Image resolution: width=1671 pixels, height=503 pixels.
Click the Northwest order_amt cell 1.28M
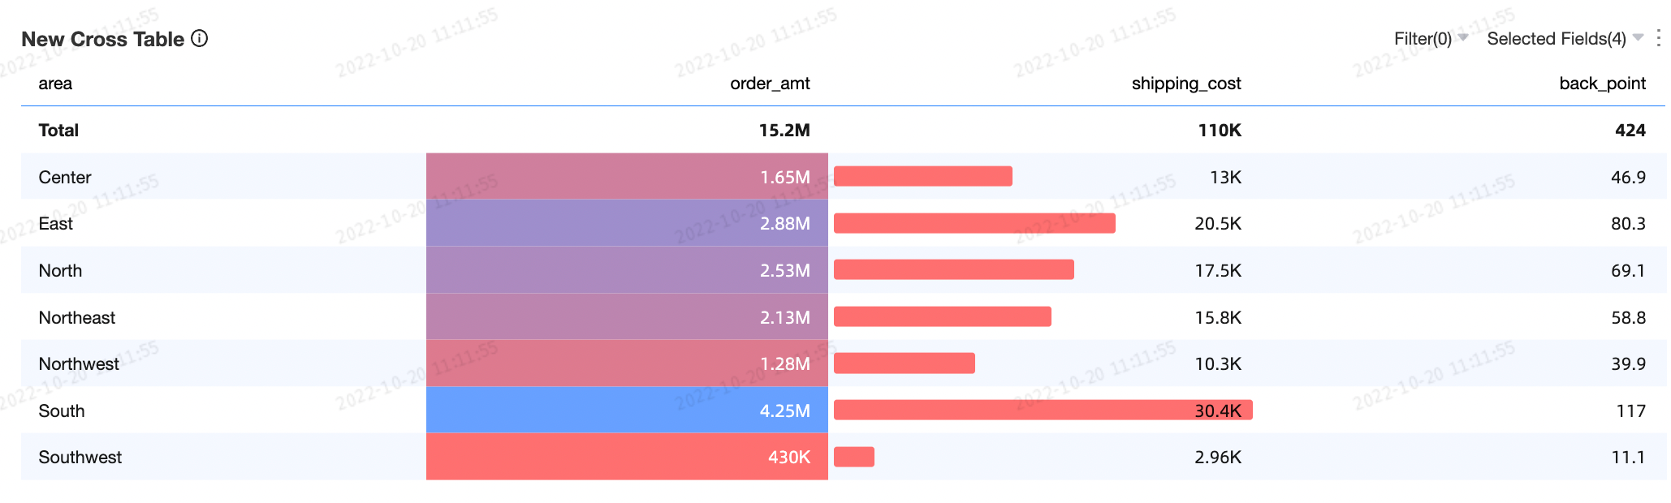pos(627,363)
